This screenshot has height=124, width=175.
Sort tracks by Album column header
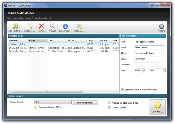pyautogui.click(x=77, y=40)
